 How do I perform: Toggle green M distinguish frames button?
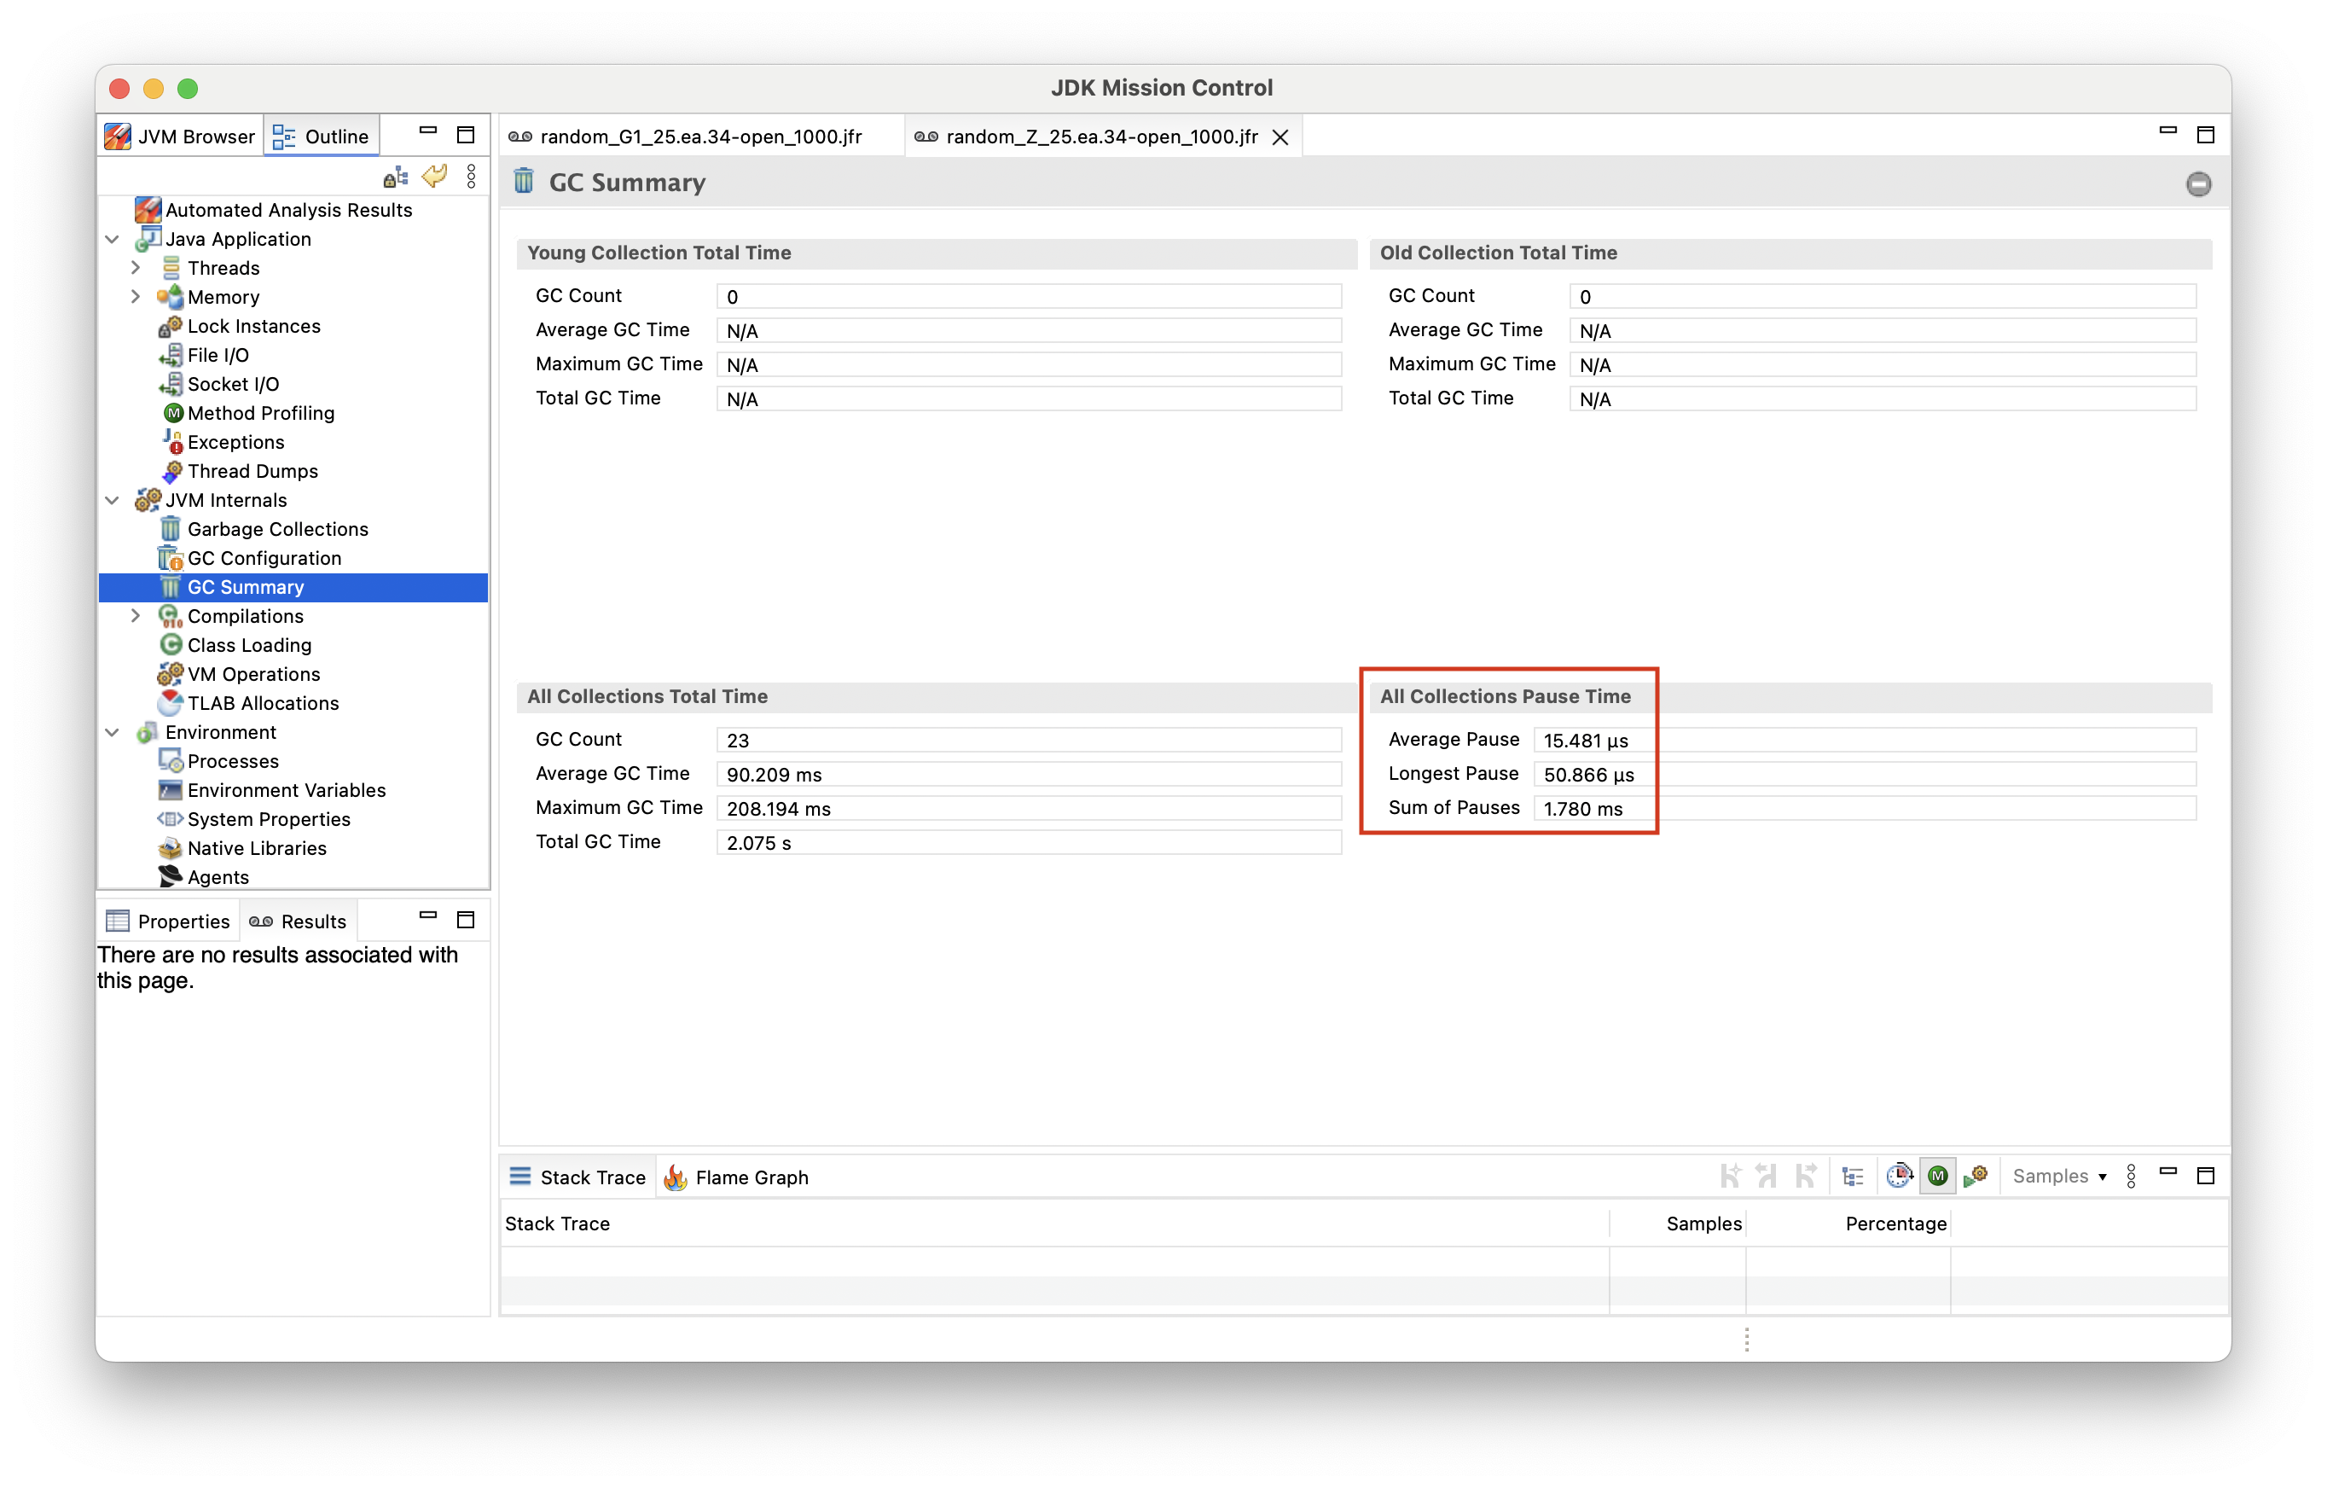tap(1937, 1176)
